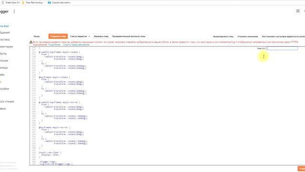This screenshot has height=172, width=305.
Task: Click Форматировать тему
Action: (x=223, y=36)
